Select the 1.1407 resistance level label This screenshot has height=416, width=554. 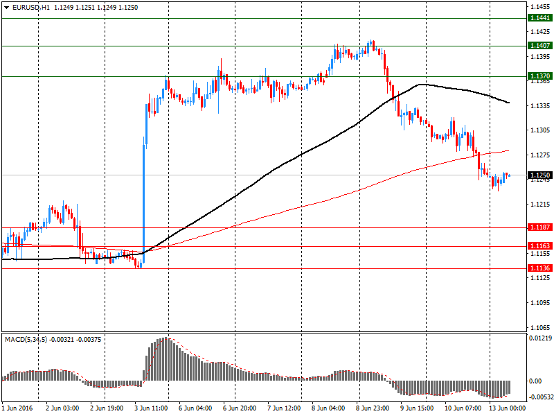pos(540,45)
